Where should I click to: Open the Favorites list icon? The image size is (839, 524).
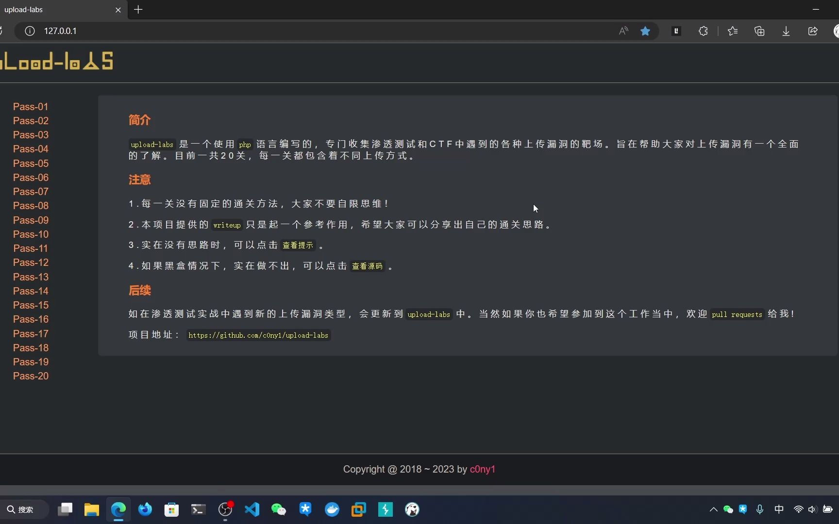tap(733, 31)
